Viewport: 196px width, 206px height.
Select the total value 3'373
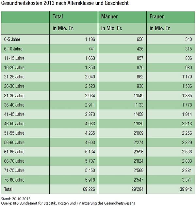tap(89, 114)
